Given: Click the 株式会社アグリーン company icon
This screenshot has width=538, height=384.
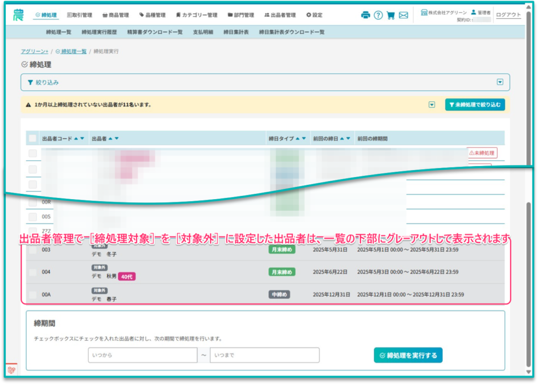Looking at the screenshot, I should click(424, 13).
